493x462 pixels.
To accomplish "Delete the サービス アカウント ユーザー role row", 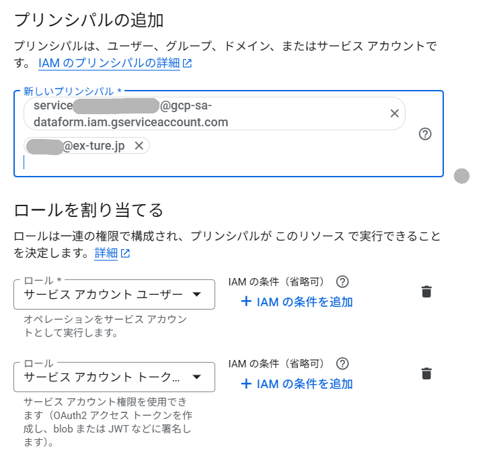I will point(426,291).
